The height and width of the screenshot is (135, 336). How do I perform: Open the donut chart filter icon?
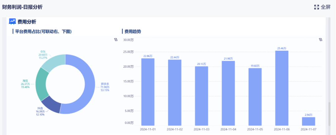point(116,40)
